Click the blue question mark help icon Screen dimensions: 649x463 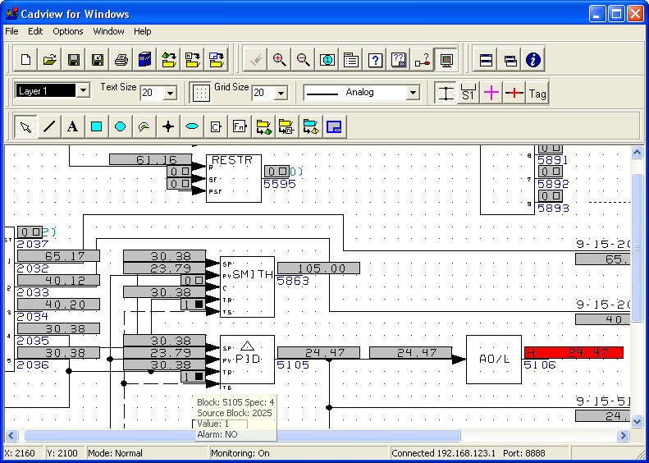coord(375,60)
